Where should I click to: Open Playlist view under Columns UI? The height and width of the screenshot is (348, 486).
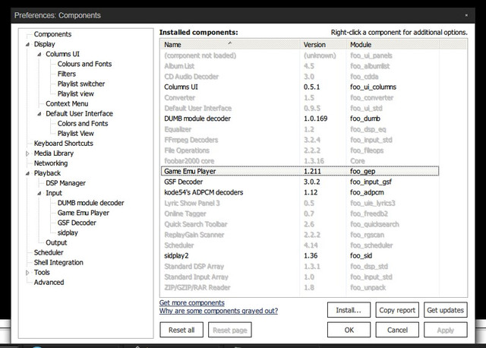click(x=76, y=93)
